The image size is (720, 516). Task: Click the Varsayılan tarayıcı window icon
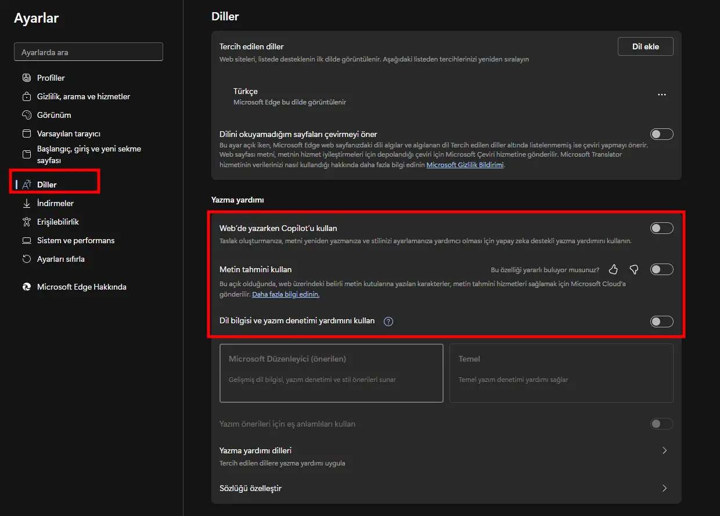click(26, 133)
